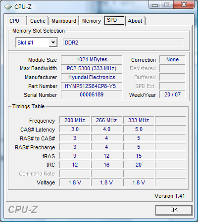Click tRAS value 15

coord(139,156)
